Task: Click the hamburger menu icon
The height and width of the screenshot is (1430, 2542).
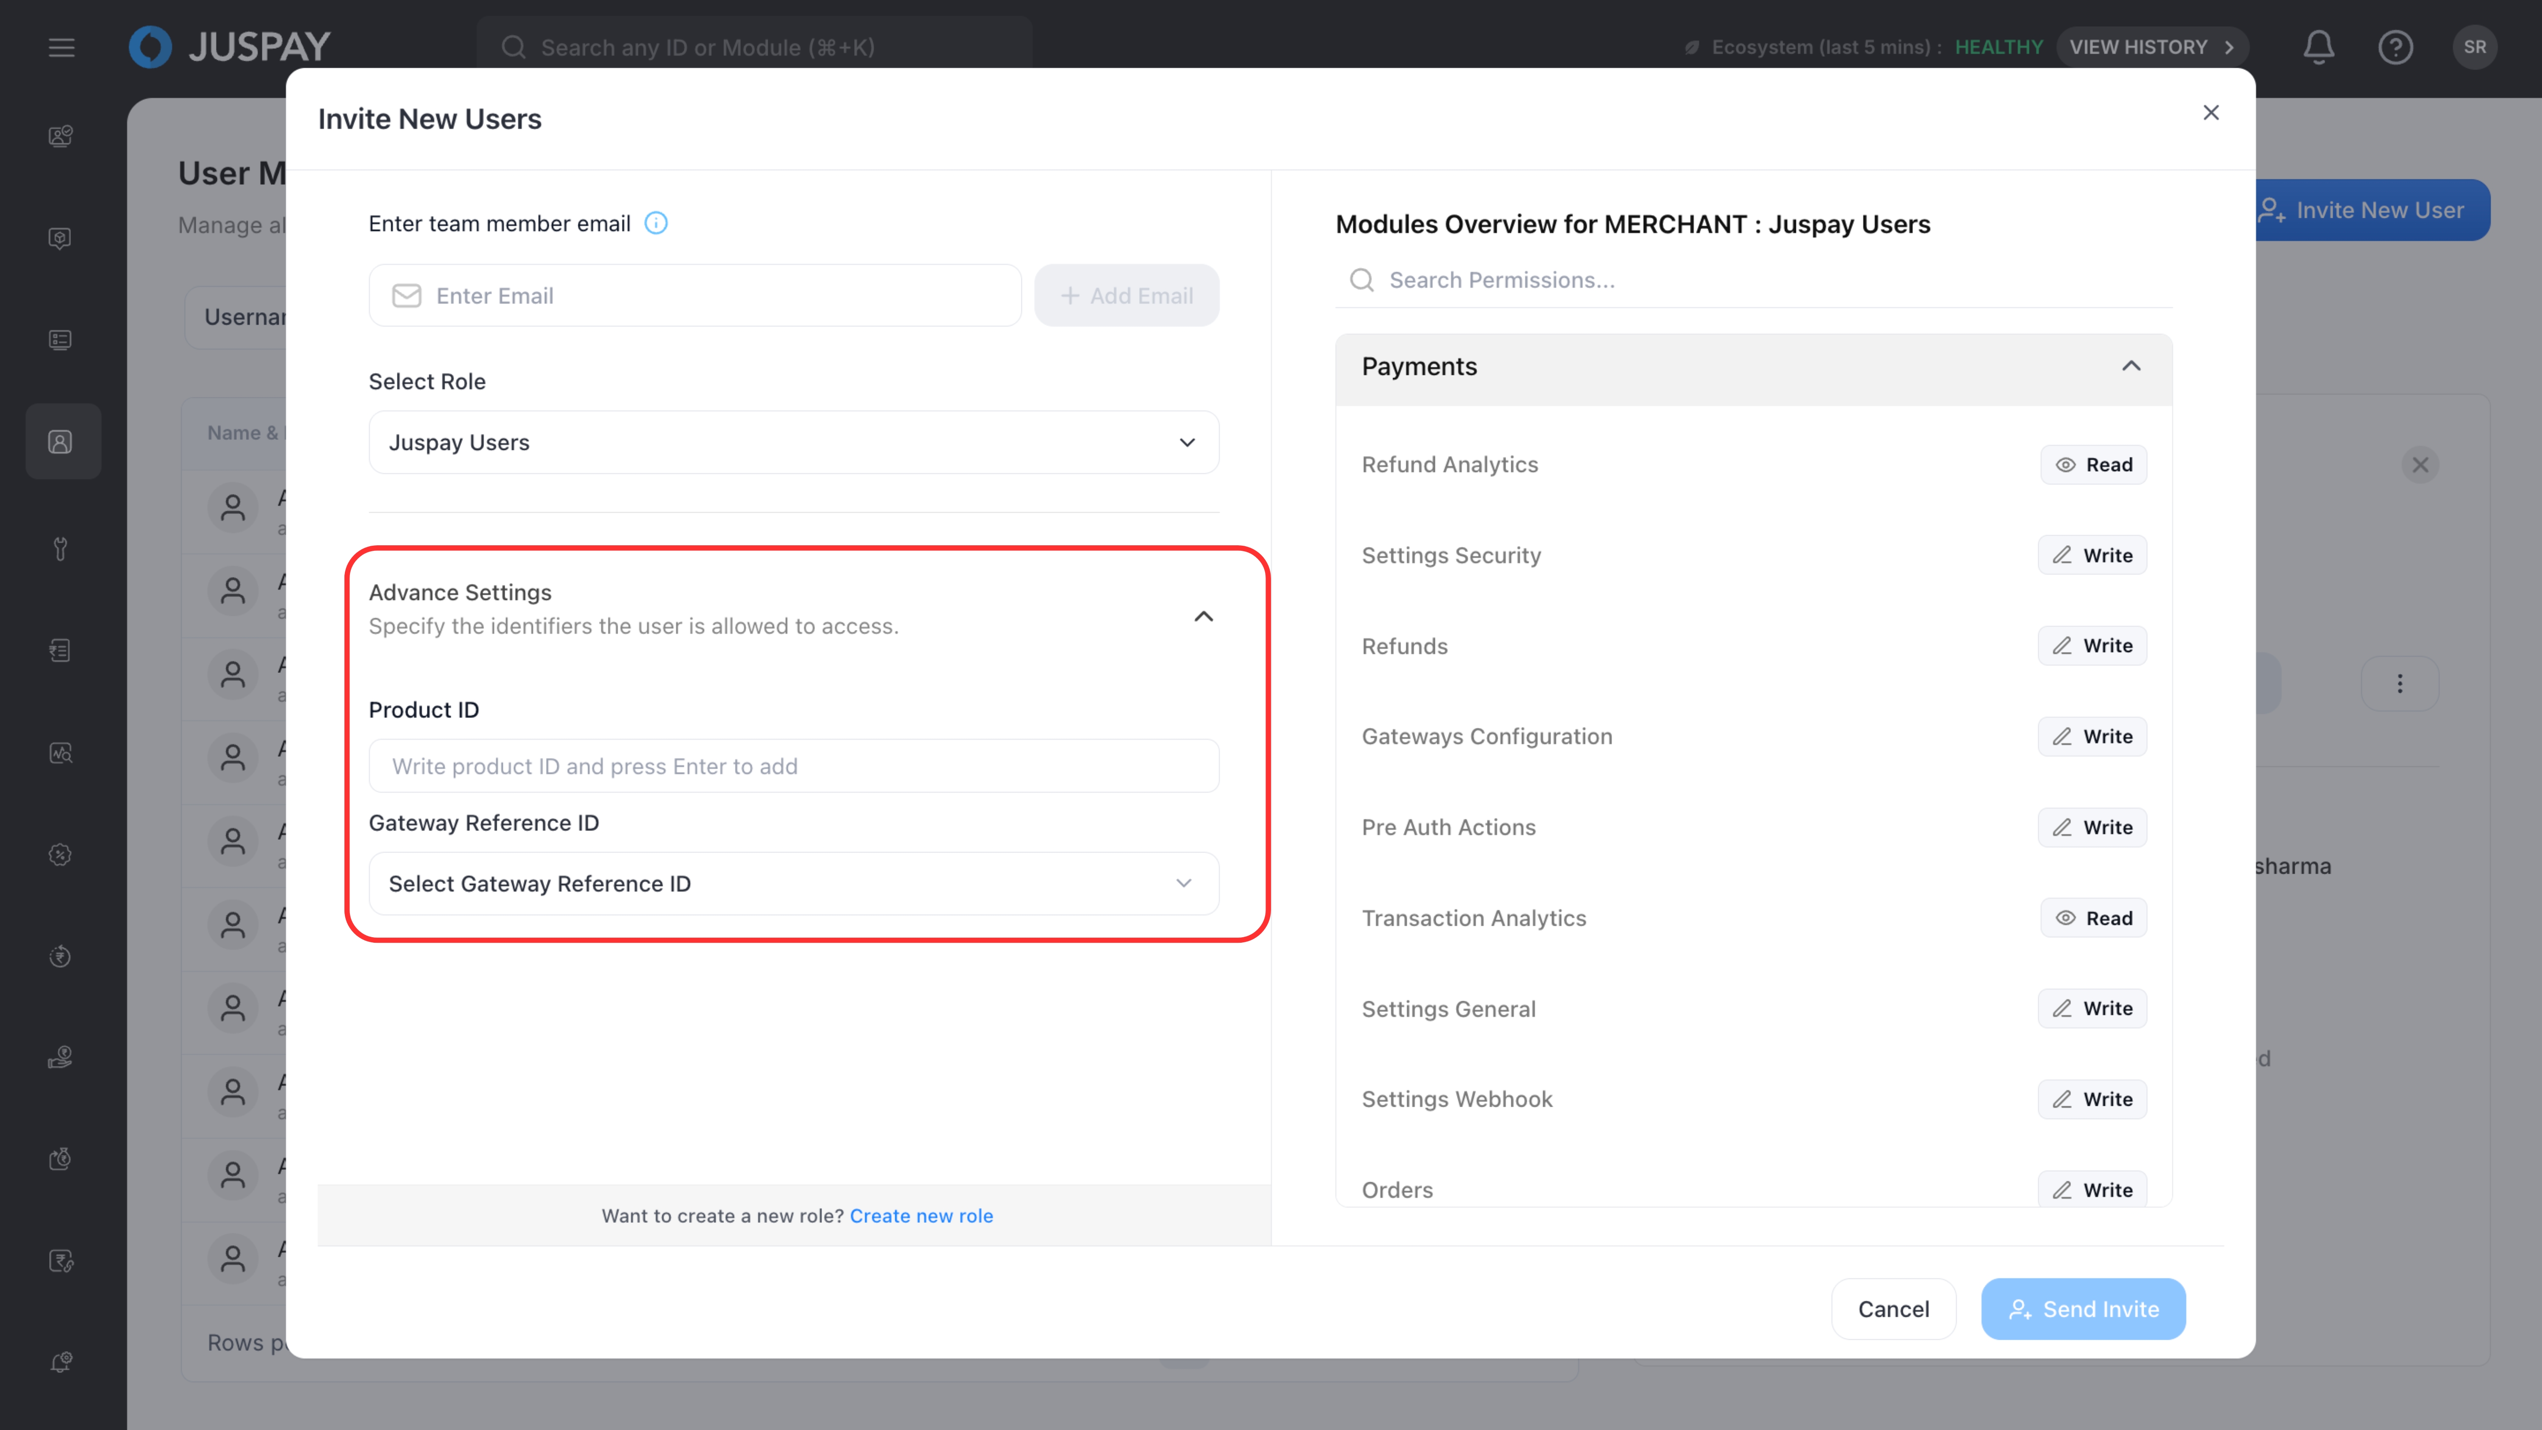Action: click(61, 46)
